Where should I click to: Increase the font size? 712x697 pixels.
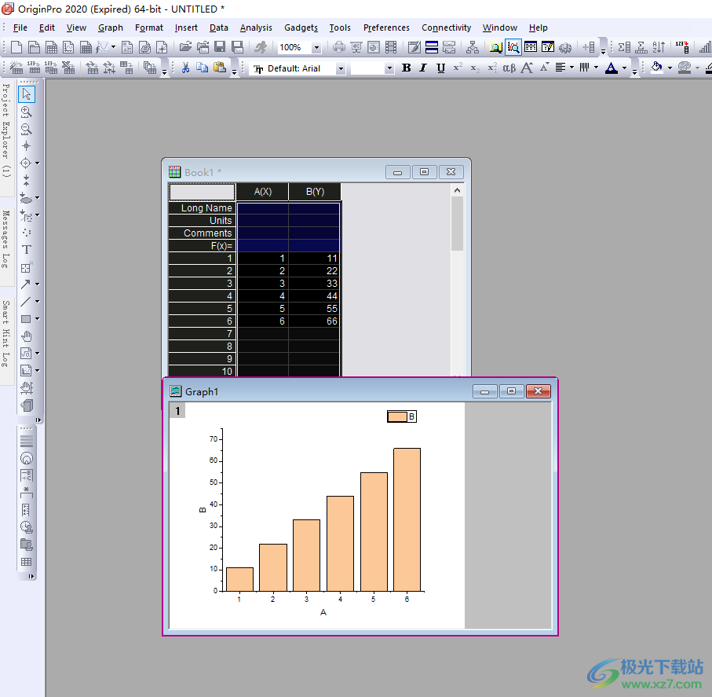pyautogui.click(x=527, y=68)
